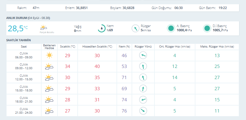Click the partly cloudy icon for 18.00 - 21.00

49,100
